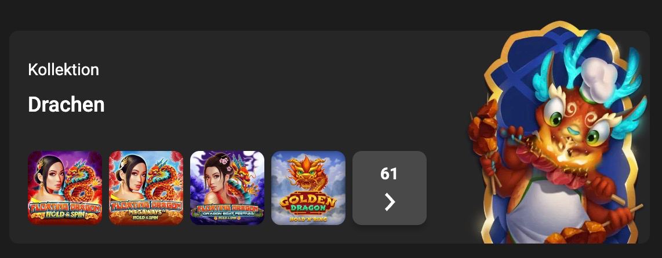Open Golden Dragon Hold 'N' Ring game
This screenshot has width=662, height=258.
coord(308,188)
